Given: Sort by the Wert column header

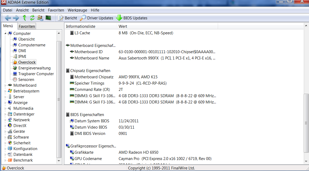Looking at the screenshot, I should point(167,26).
